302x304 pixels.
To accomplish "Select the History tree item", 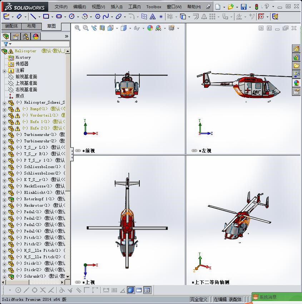I will pos(23,57).
